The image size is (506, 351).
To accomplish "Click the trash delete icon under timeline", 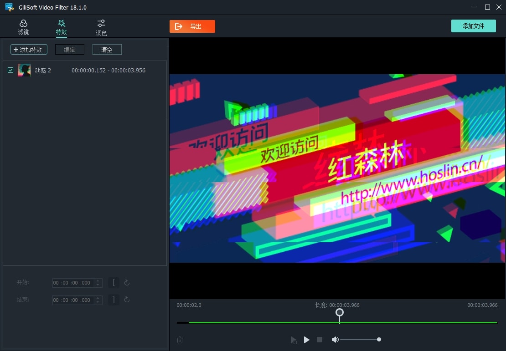I will coord(180,340).
